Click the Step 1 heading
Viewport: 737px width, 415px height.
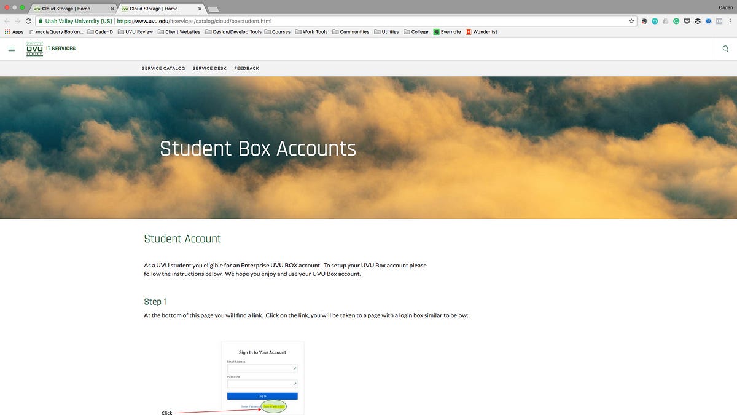click(155, 302)
